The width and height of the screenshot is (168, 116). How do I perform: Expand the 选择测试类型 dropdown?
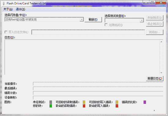click(x=142, y=20)
